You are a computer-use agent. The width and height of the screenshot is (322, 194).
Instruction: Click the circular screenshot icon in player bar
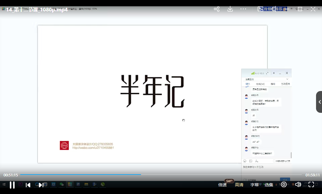284,184
